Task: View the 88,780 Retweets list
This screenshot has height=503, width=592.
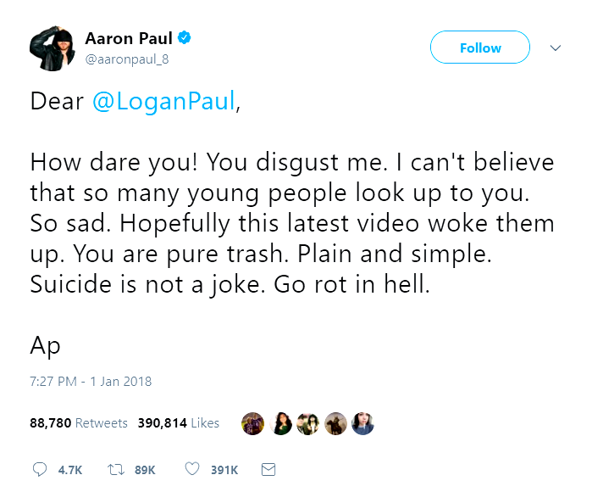Action: [x=79, y=422]
